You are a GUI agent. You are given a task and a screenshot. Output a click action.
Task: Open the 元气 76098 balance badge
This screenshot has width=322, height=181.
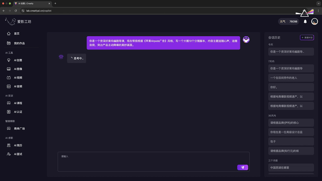(289, 21)
